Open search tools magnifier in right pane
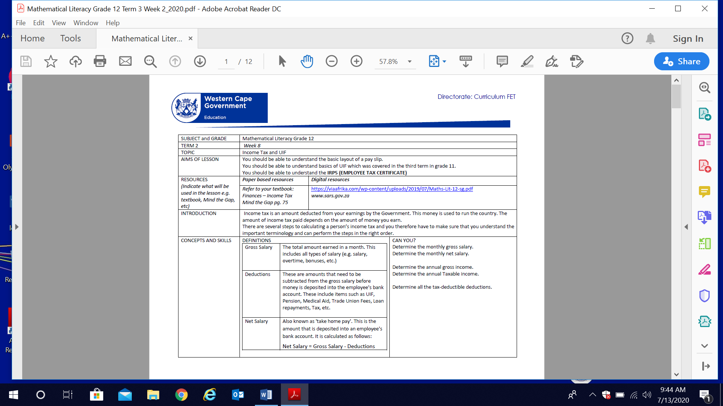 click(x=705, y=88)
